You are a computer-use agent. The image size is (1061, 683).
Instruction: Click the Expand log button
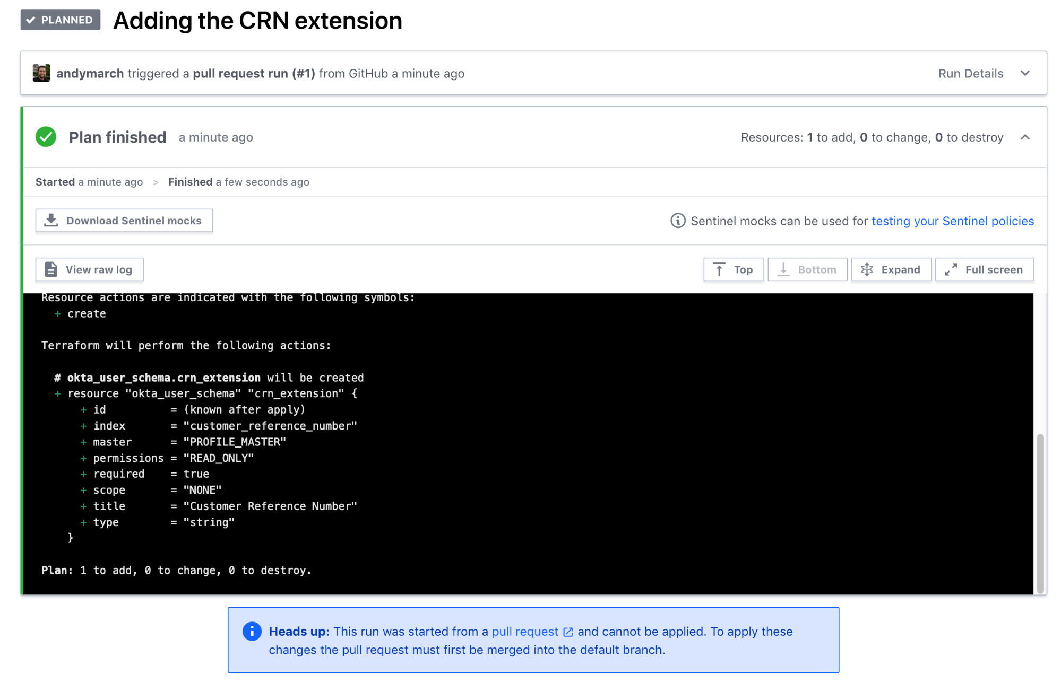coord(891,269)
